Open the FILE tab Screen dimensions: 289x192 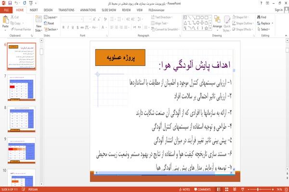[6, 10]
